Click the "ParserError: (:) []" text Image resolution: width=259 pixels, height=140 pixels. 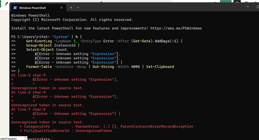click(x=96, y=126)
